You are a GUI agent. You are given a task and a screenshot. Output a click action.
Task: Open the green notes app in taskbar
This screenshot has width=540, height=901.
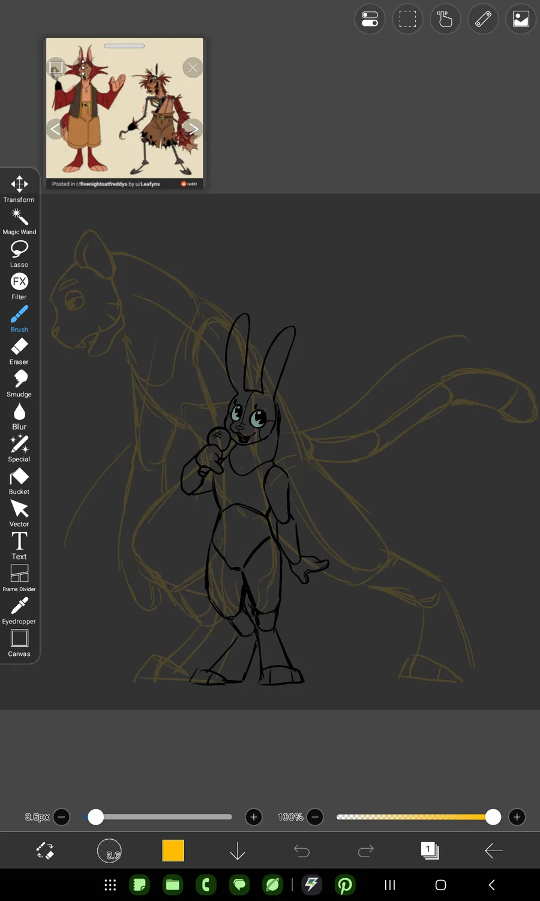[140, 885]
